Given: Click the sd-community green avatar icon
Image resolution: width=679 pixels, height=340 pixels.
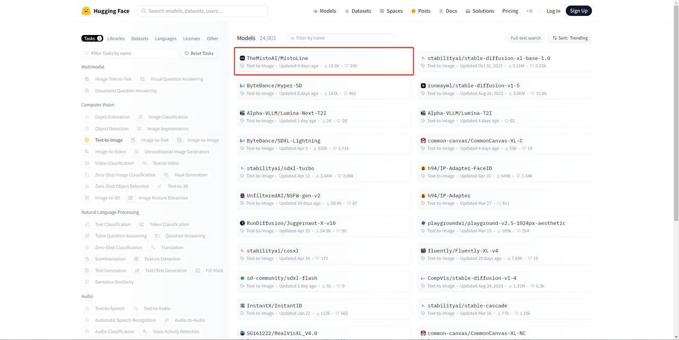Looking at the screenshot, I should point(242,278).
